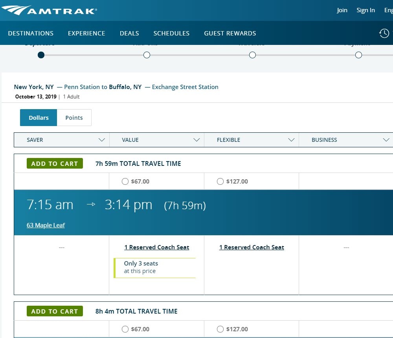The height and width of the screenshot is (338, 393).
Task: Choose $127.00 Flexible fare for 8h 4m trip
Action: (x=220, y=329)
